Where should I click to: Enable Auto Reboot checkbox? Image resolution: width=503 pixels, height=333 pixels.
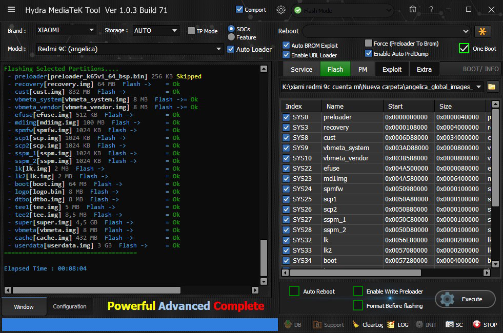[x=294, y=291]
